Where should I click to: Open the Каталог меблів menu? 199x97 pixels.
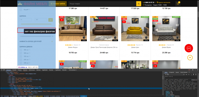[x=58, y=4]
